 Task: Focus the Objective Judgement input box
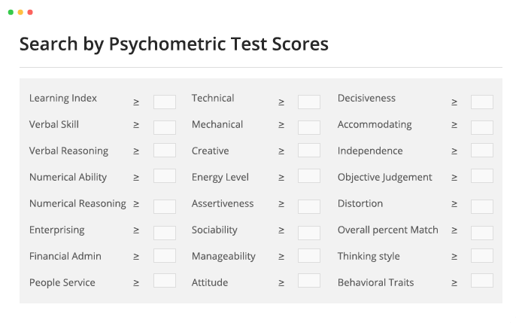click(482, 176)
